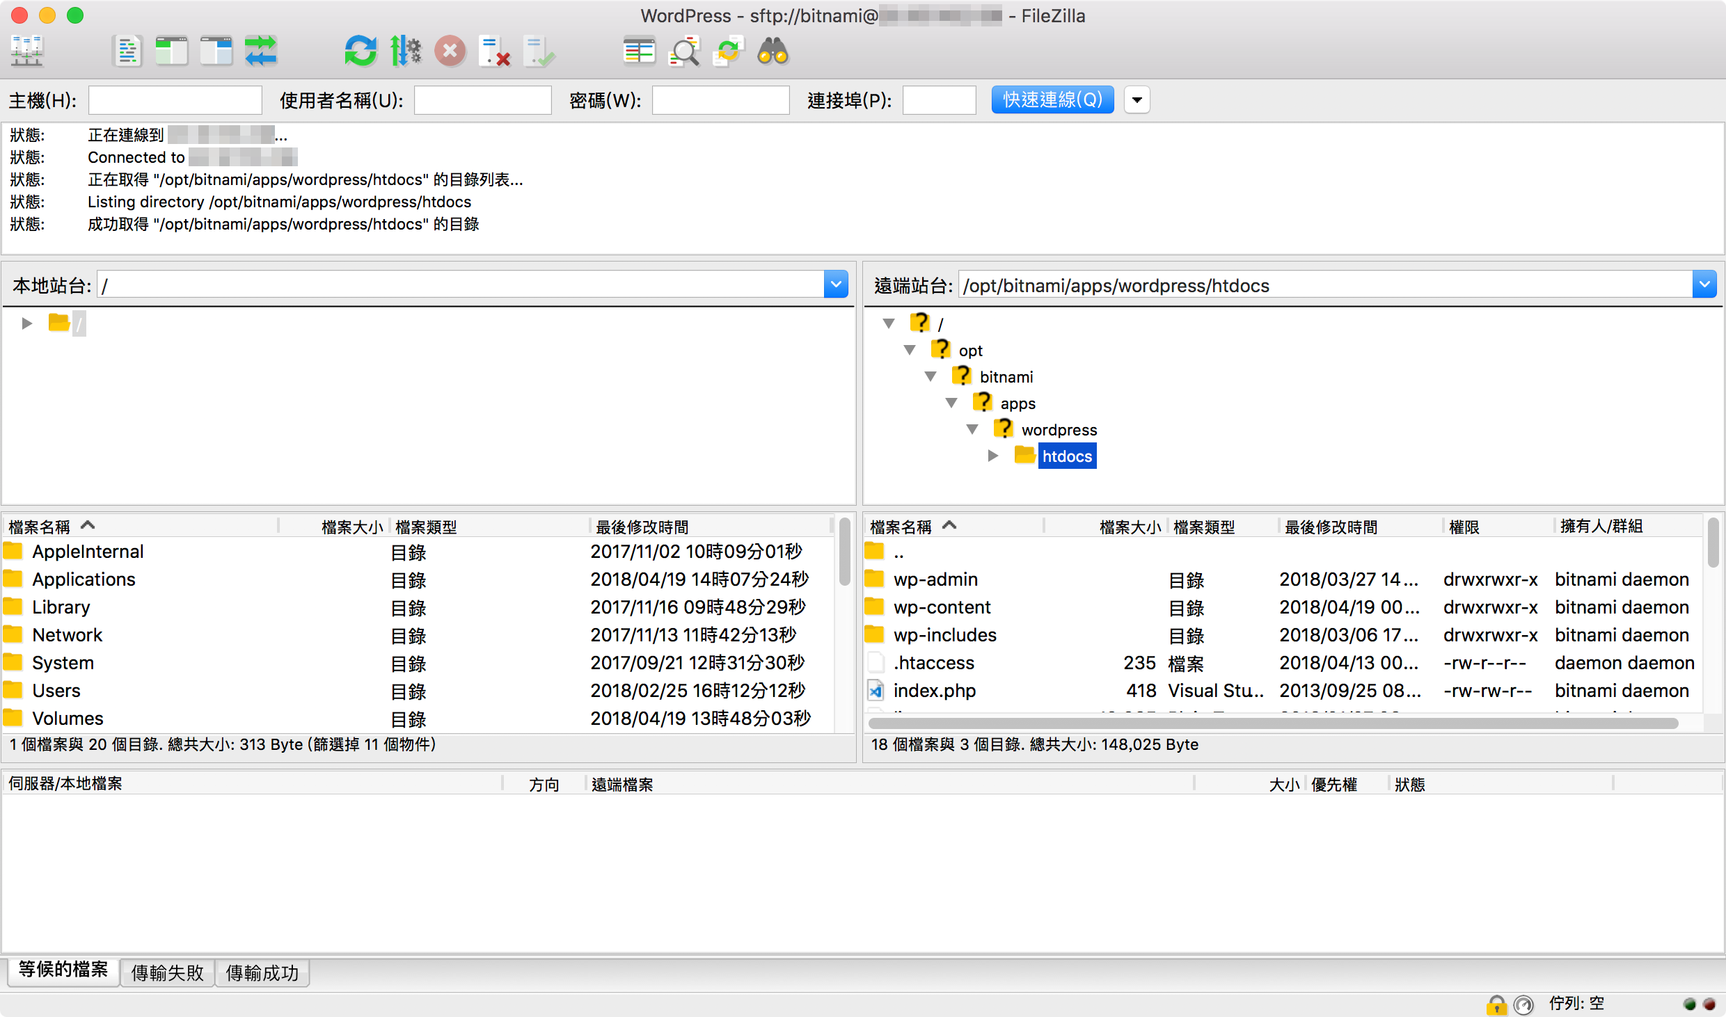The image size is (1726, 1017).
Task: Toggle the remote directory tree view
Action: click(x=215, y=51)
